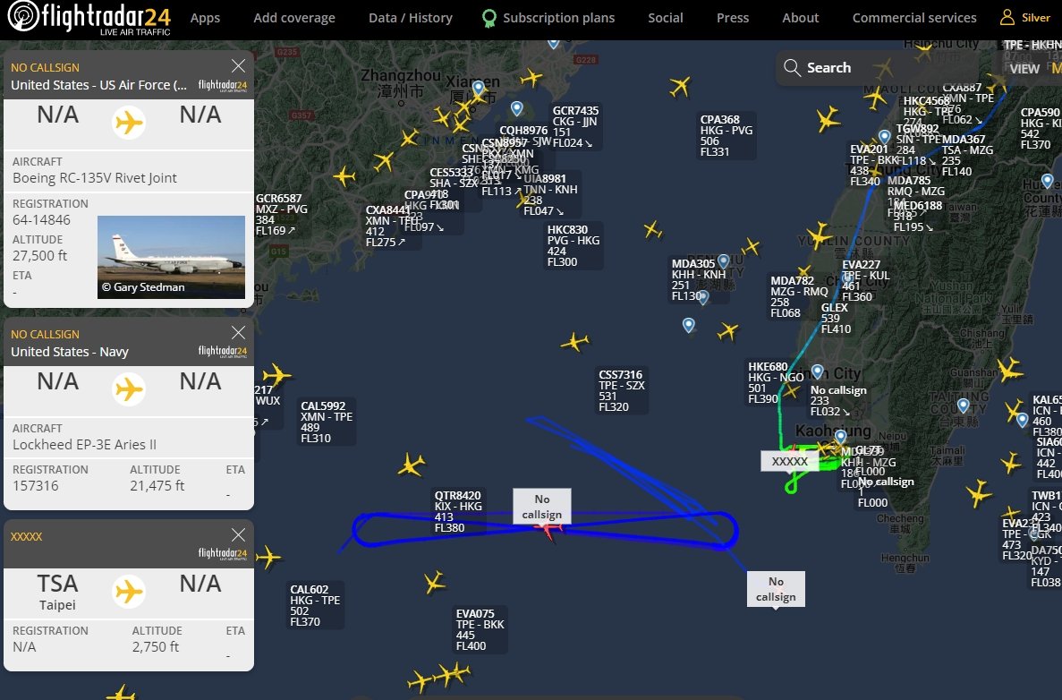
Task: Select flight CAL602 label
Action: 315,606
